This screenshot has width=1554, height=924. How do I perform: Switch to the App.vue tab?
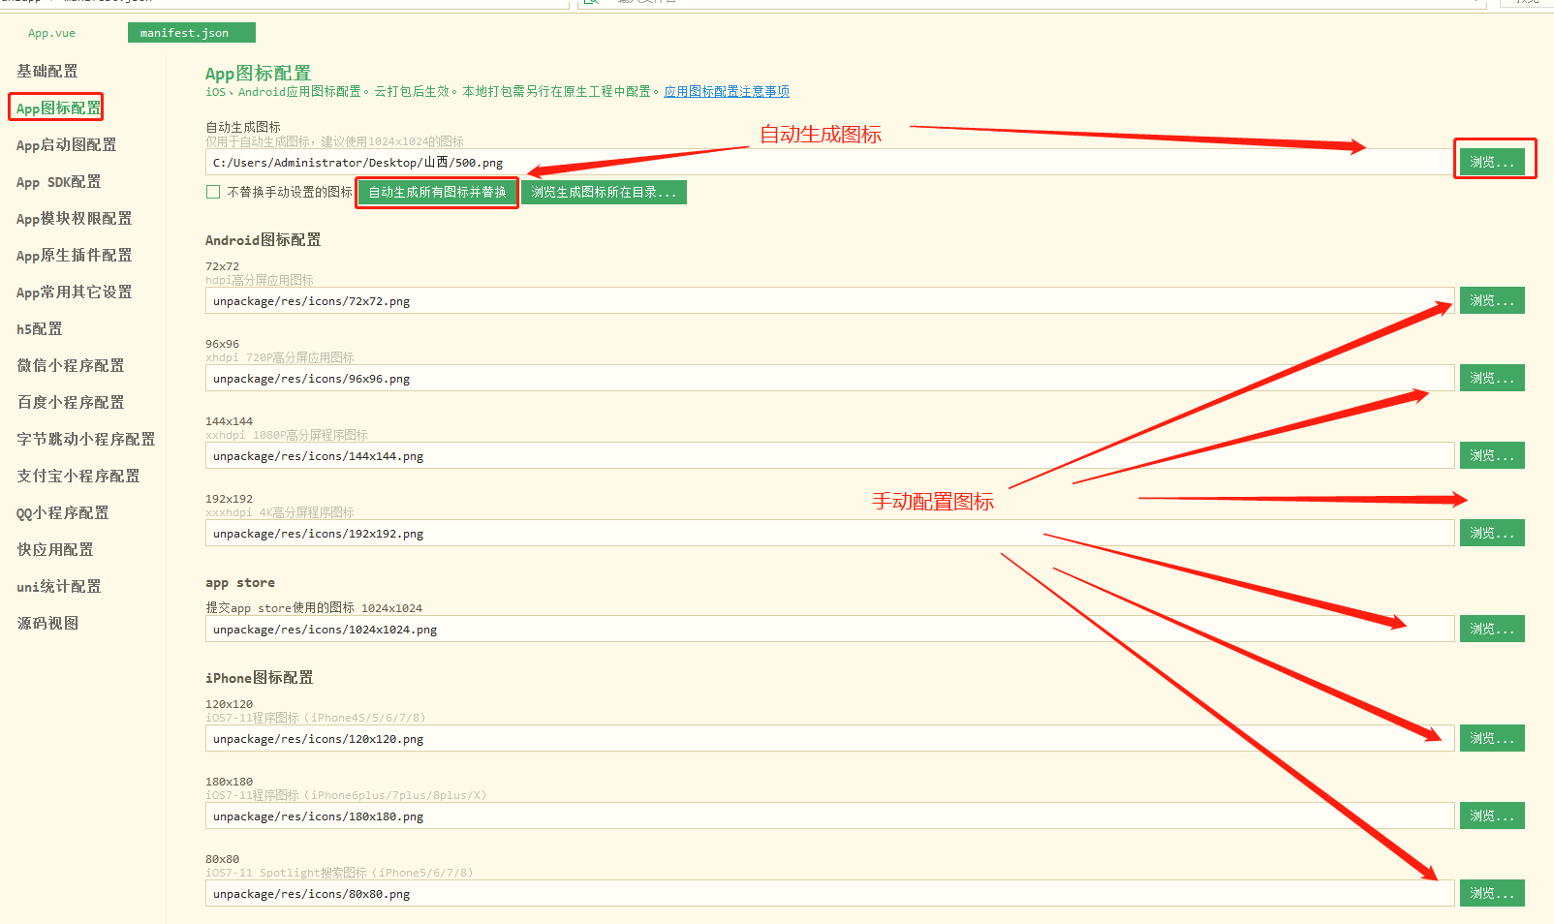[51, 33]
